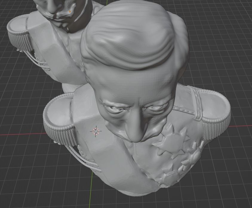
Task: Click the orange origin dot of the selected object
Action: [x=70, y=12]
